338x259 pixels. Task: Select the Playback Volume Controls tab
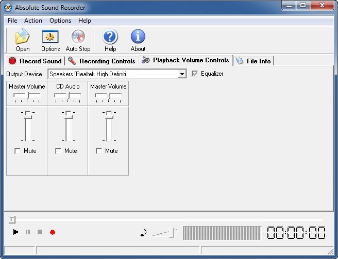[x=185, y=60]
